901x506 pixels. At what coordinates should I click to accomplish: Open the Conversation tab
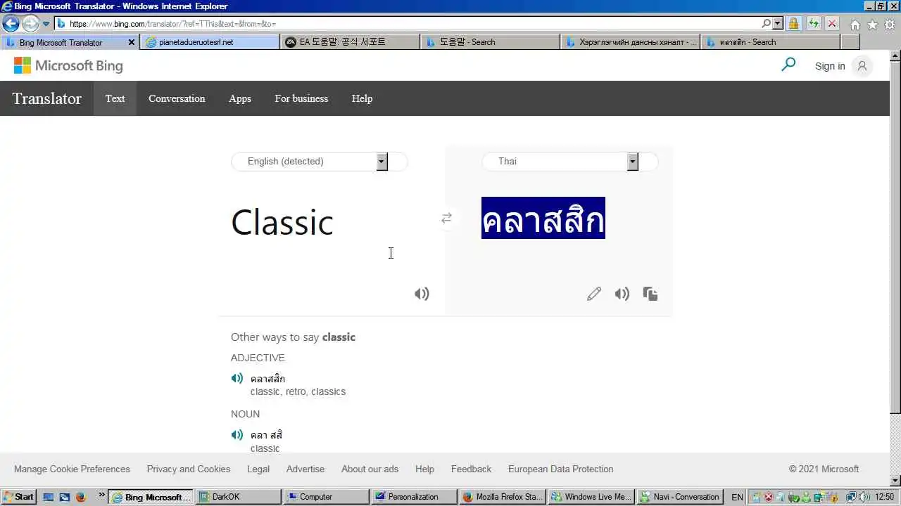[177, 98]
